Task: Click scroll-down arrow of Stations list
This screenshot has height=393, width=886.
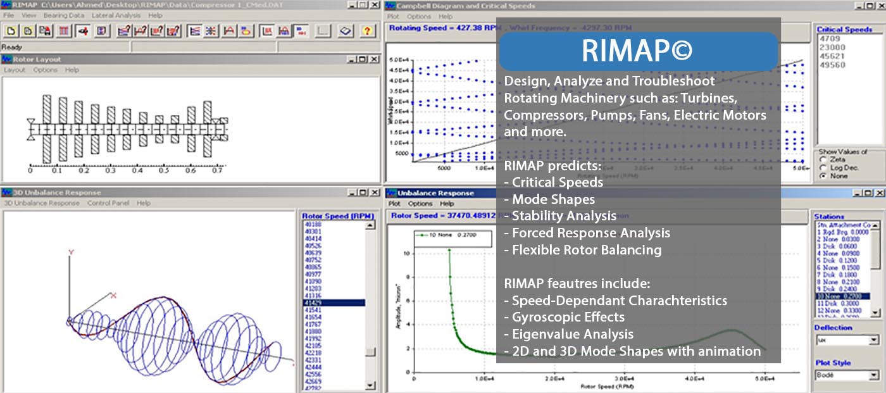Action: coord(876,312)
